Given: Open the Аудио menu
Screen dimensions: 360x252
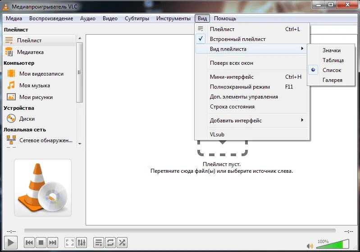Looking at the screenshot, I should click(88, 18).
